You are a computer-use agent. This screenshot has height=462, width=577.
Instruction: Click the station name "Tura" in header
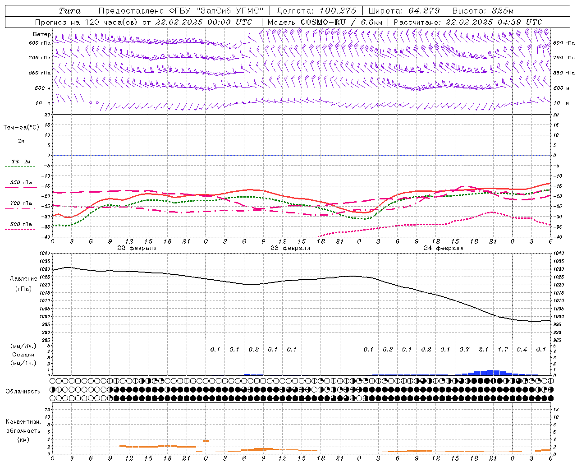tap(70, 11)
